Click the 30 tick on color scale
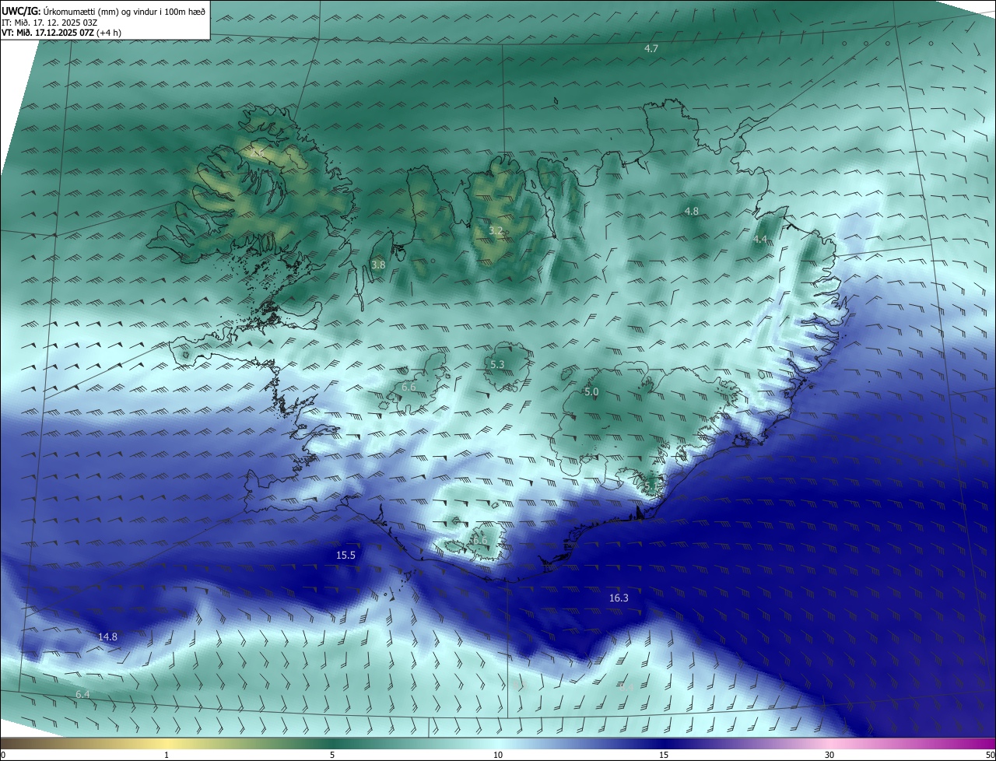Image resolution: width=996 pixels, height=761 pixels. tap(829, 755)
